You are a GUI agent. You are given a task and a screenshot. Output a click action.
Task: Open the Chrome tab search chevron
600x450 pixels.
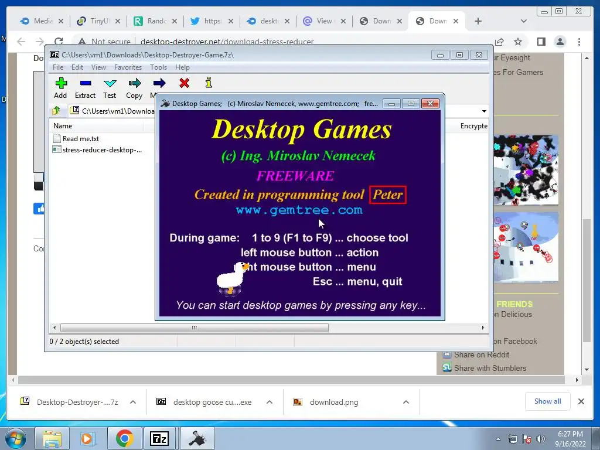tap(524, 21)
